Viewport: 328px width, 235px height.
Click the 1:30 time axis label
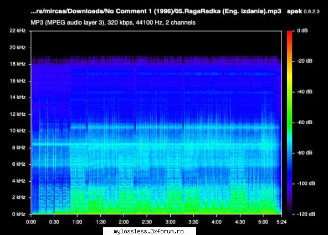[x=100, y=222]
